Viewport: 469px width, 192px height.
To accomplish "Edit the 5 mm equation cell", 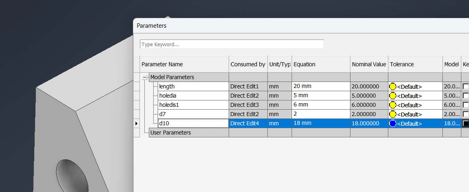I will click(x=321, y=96).
